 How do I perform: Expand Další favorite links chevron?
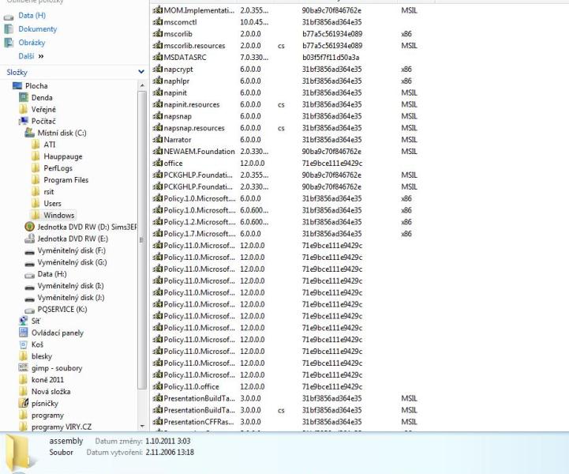pyautogui.click(x=41, y=56)
